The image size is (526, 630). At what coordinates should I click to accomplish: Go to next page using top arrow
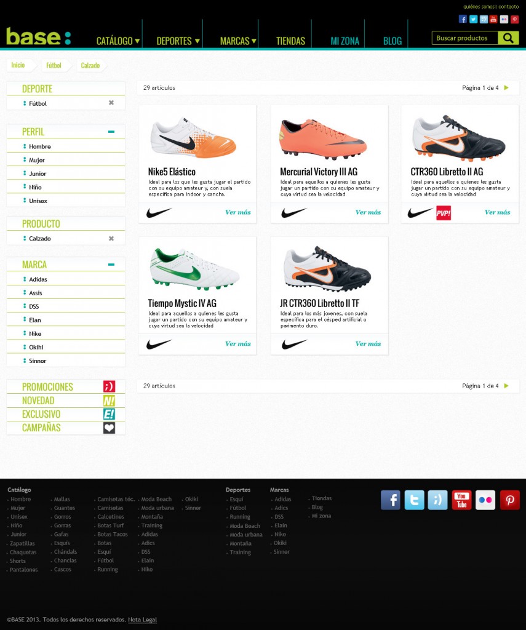click(x=506, y=87)
